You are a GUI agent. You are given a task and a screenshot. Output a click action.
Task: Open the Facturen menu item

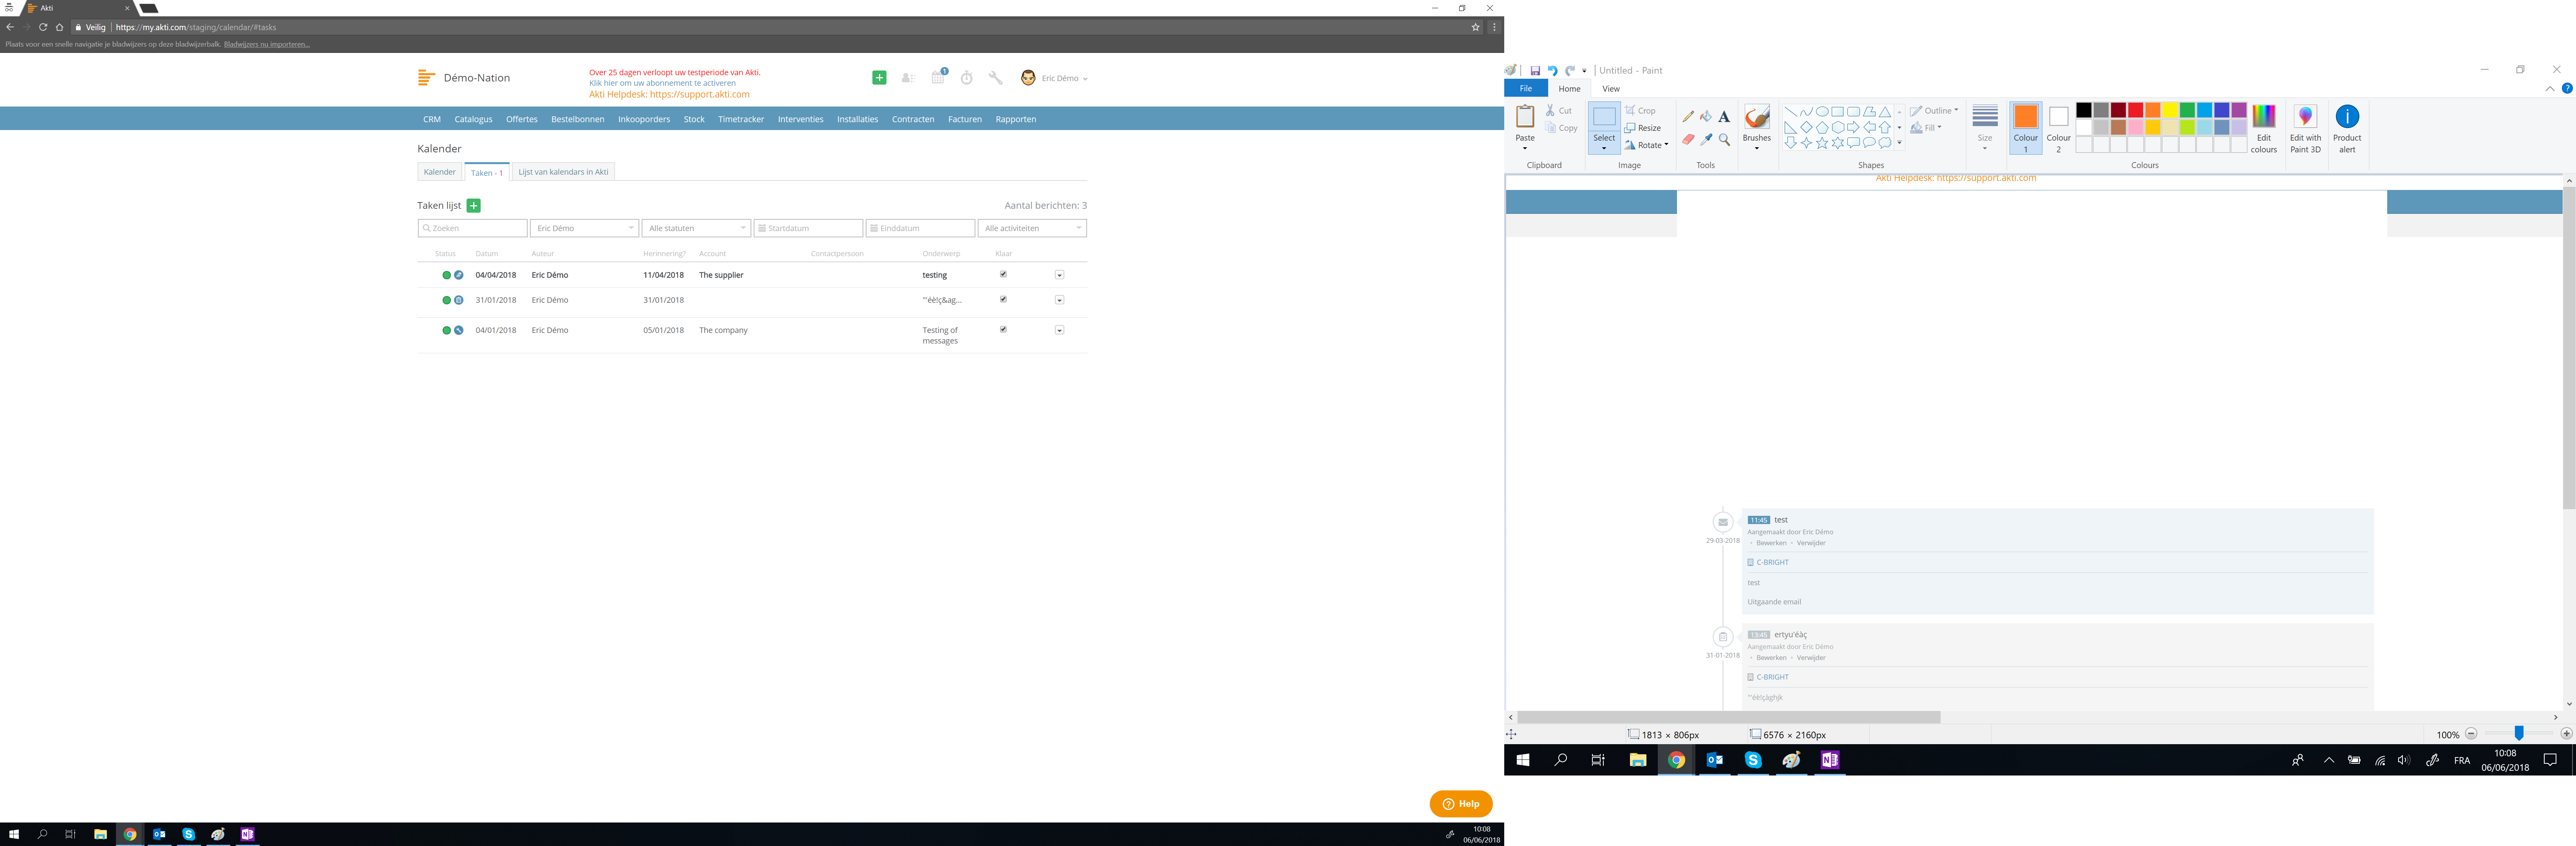pyautogui.click(x=965, y=119)
